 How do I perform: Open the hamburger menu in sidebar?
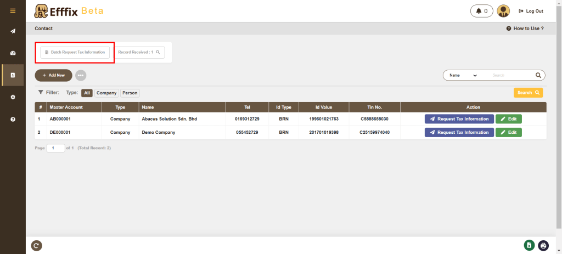point(13,11)
